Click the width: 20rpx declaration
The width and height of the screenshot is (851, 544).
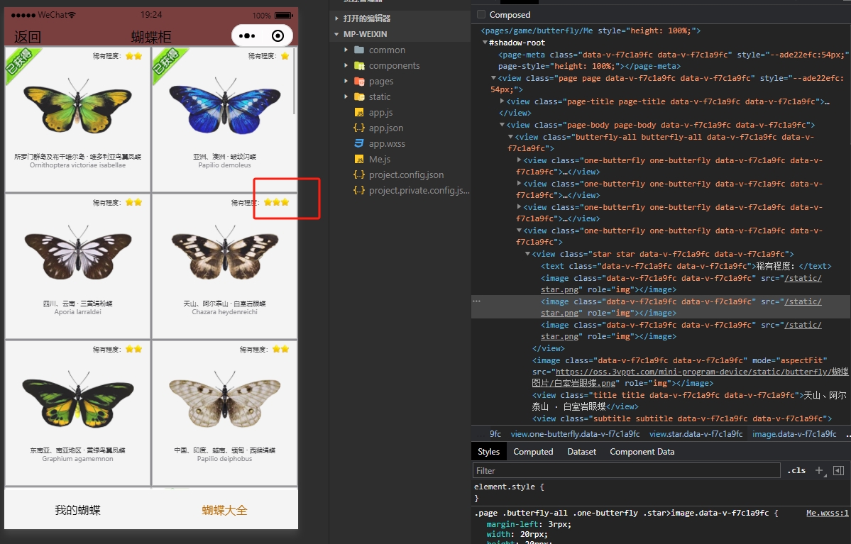tap(517, 534)
